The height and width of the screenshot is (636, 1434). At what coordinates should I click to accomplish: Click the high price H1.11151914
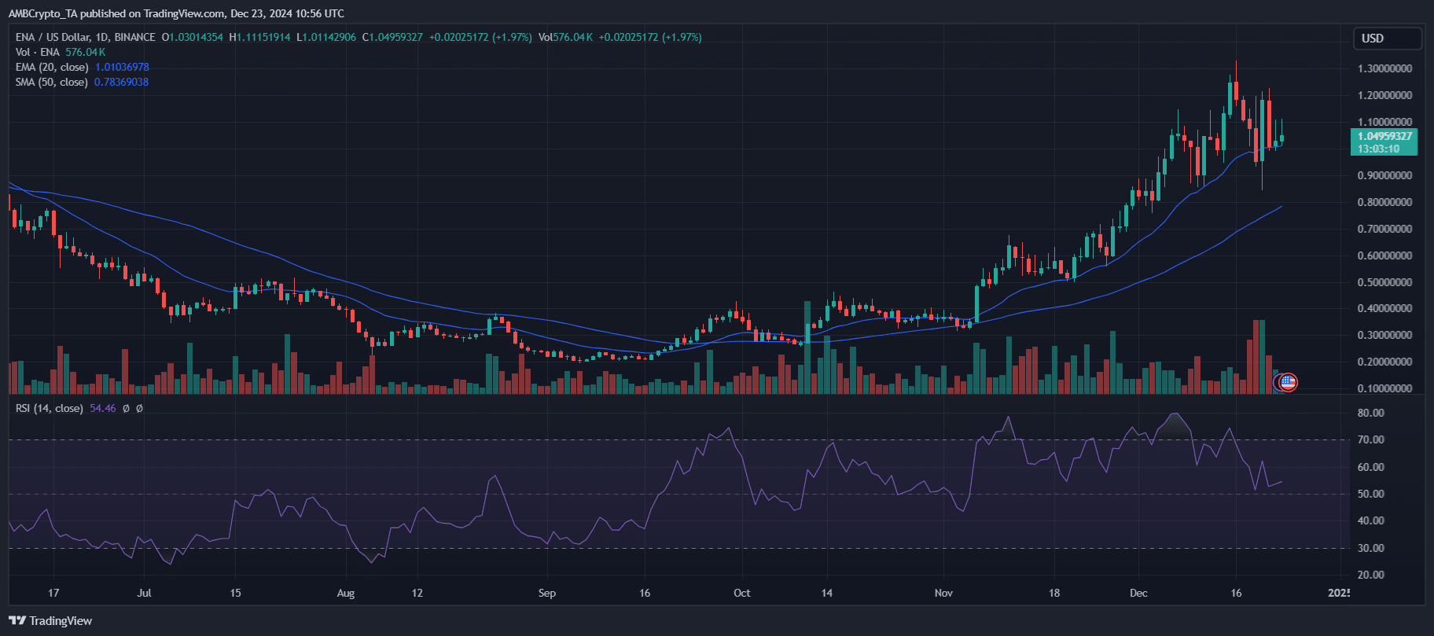tap(260, 37)
